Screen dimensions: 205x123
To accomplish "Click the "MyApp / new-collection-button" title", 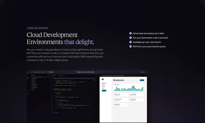I will coord(86,72).
